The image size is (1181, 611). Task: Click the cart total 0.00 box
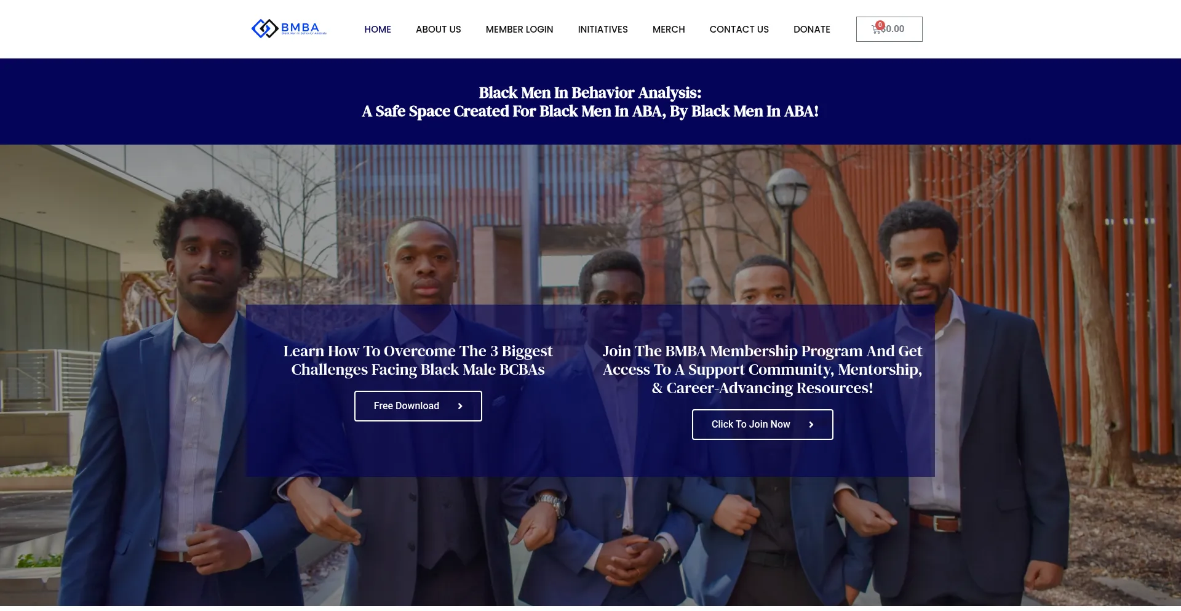pos(889,29)
